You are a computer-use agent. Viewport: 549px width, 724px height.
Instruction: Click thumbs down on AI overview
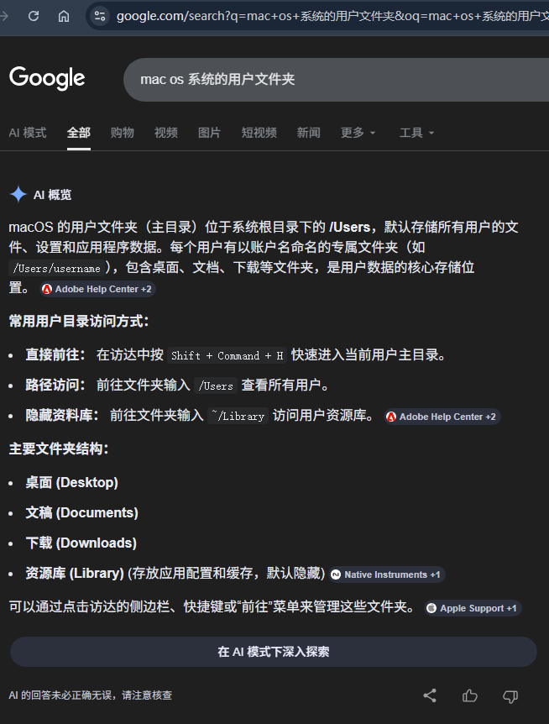510,695
